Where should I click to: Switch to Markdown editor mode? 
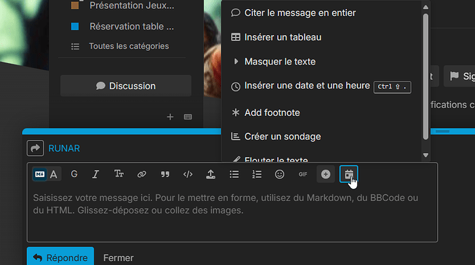40,174
